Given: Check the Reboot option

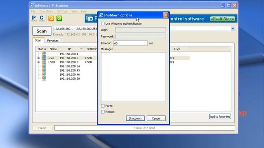Looking at the screenshot, I should pyautogui.click(x=103, y=111).
